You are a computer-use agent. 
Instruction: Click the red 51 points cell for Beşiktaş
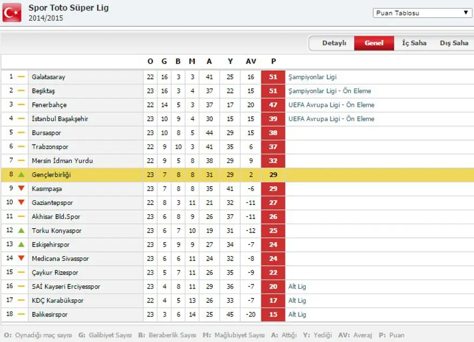273,91
